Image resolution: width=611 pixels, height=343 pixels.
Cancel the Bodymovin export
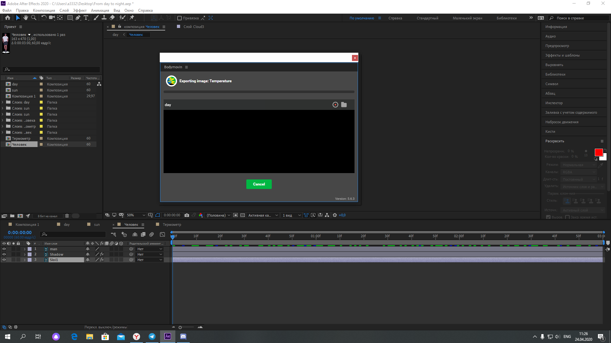259,184
